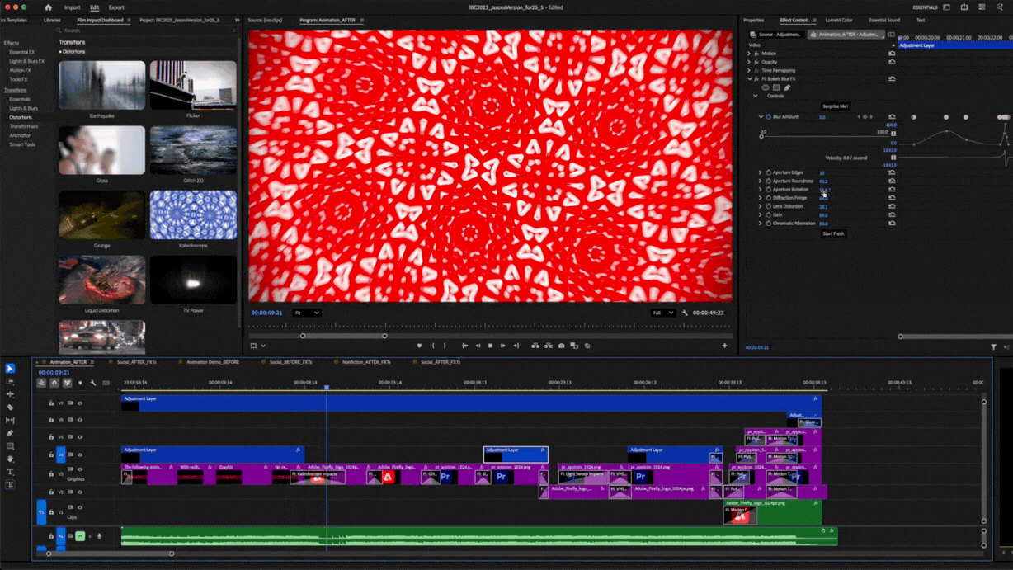Open the program monitor wrench settings

click(685, 313)
